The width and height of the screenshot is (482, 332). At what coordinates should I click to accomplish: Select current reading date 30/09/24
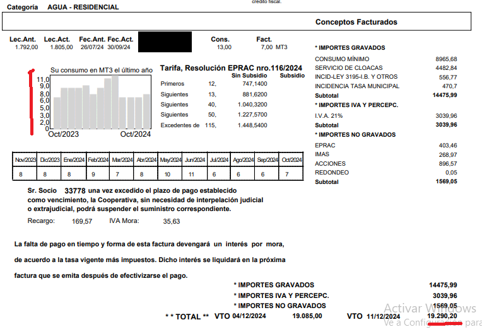(119, 47)
